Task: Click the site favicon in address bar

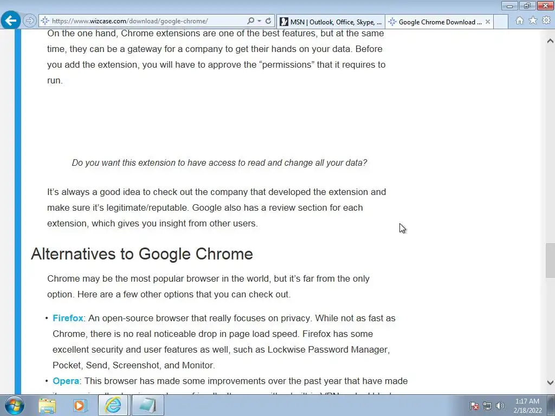Action: (45, 21)
